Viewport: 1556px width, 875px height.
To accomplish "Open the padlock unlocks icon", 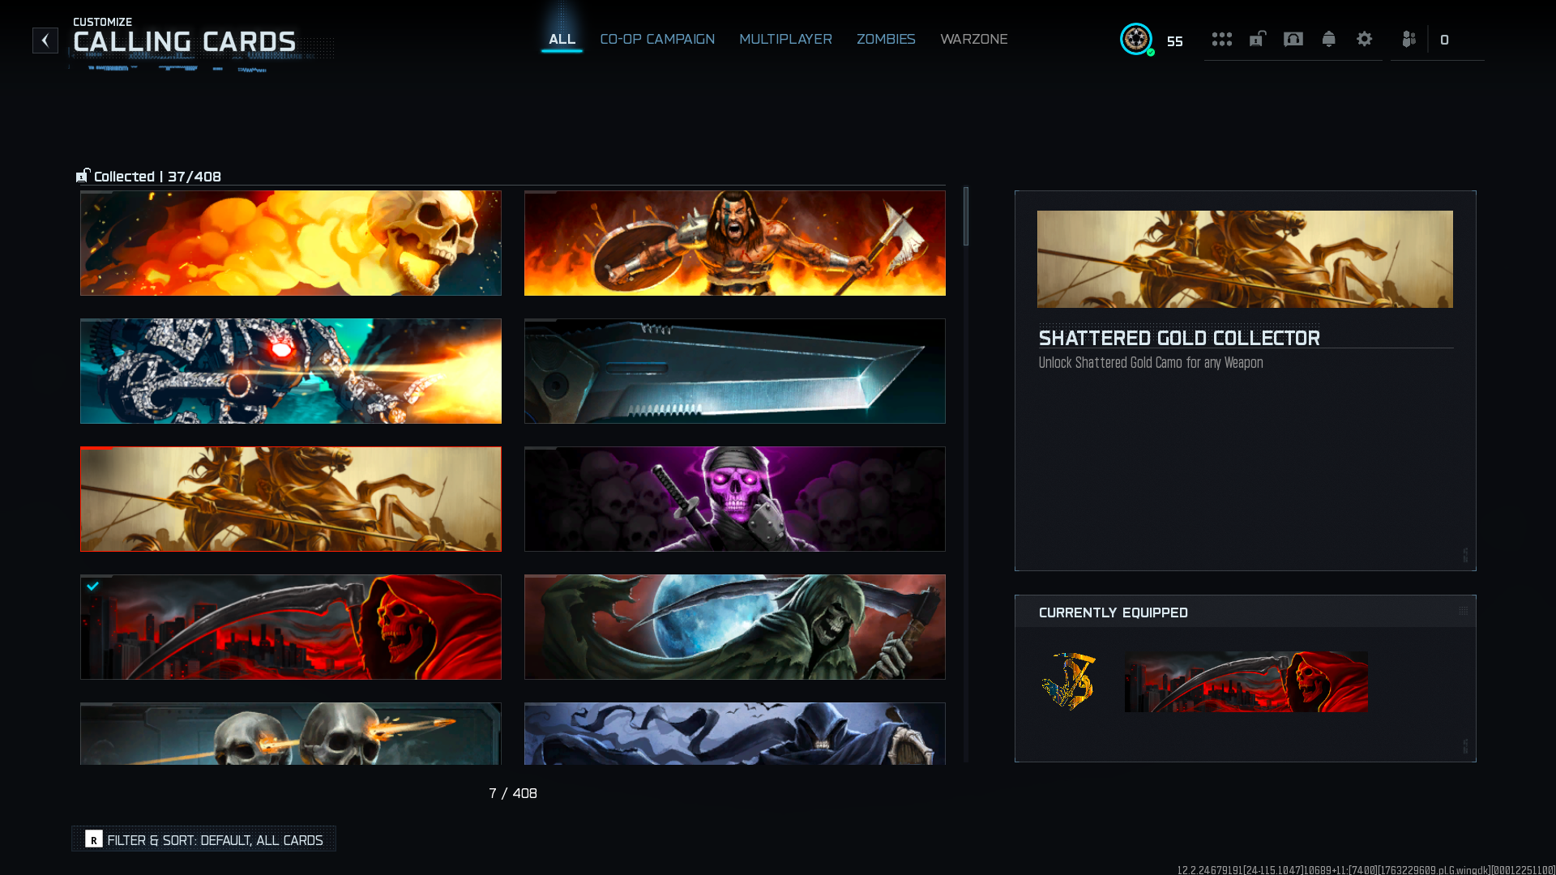I will coord(1258,39).
